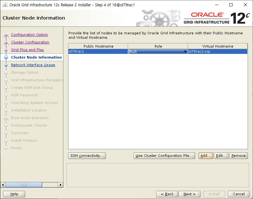Open the Configuration Option step link

[x=30, y=35]
